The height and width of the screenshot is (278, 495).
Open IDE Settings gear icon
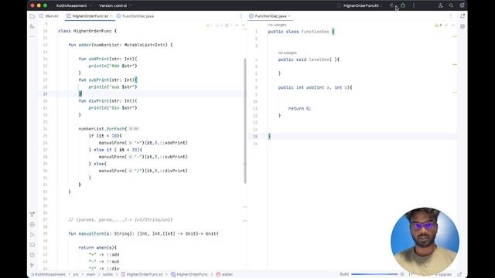click(463, 5)
